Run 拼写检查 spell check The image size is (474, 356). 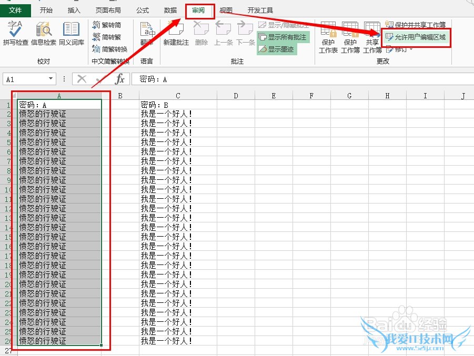(15, 33)
